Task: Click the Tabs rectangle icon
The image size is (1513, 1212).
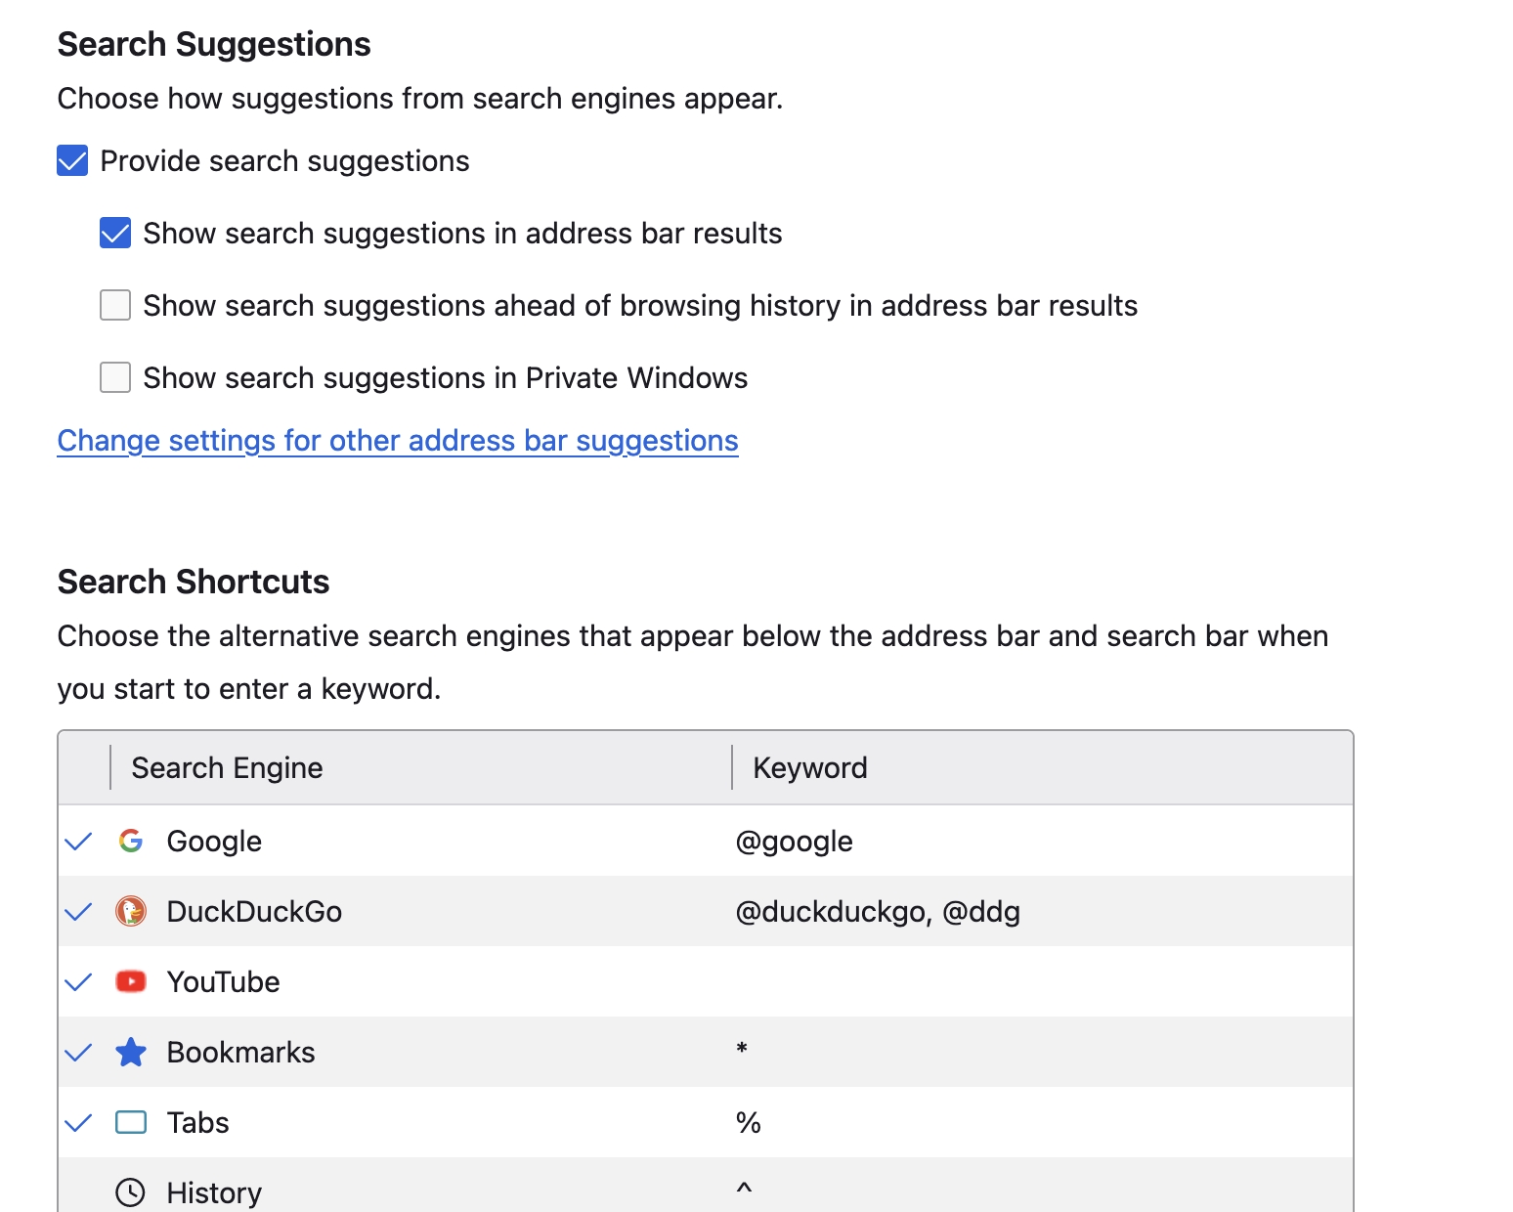Action: (131, 1122)
